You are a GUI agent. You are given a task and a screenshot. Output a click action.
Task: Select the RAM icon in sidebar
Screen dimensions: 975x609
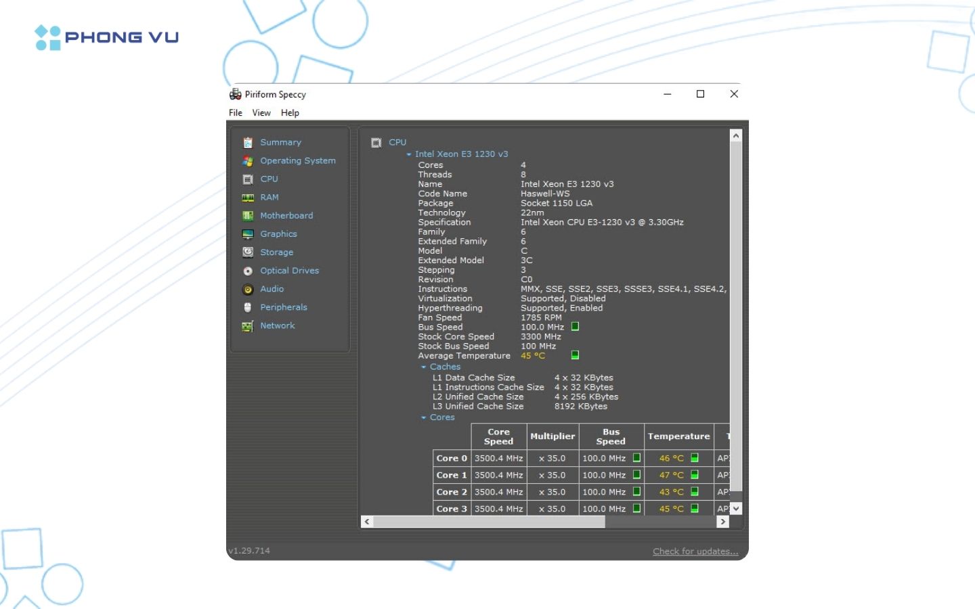[248, 198]
